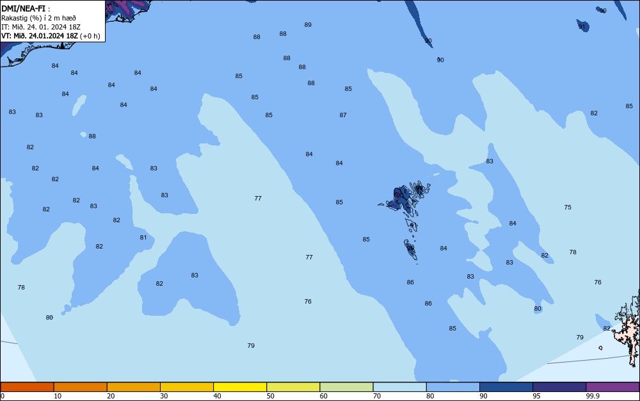Click the dark orange 0–10 legend swatch
The height and width of the screenshot is (401, 640).
[27, 387]
